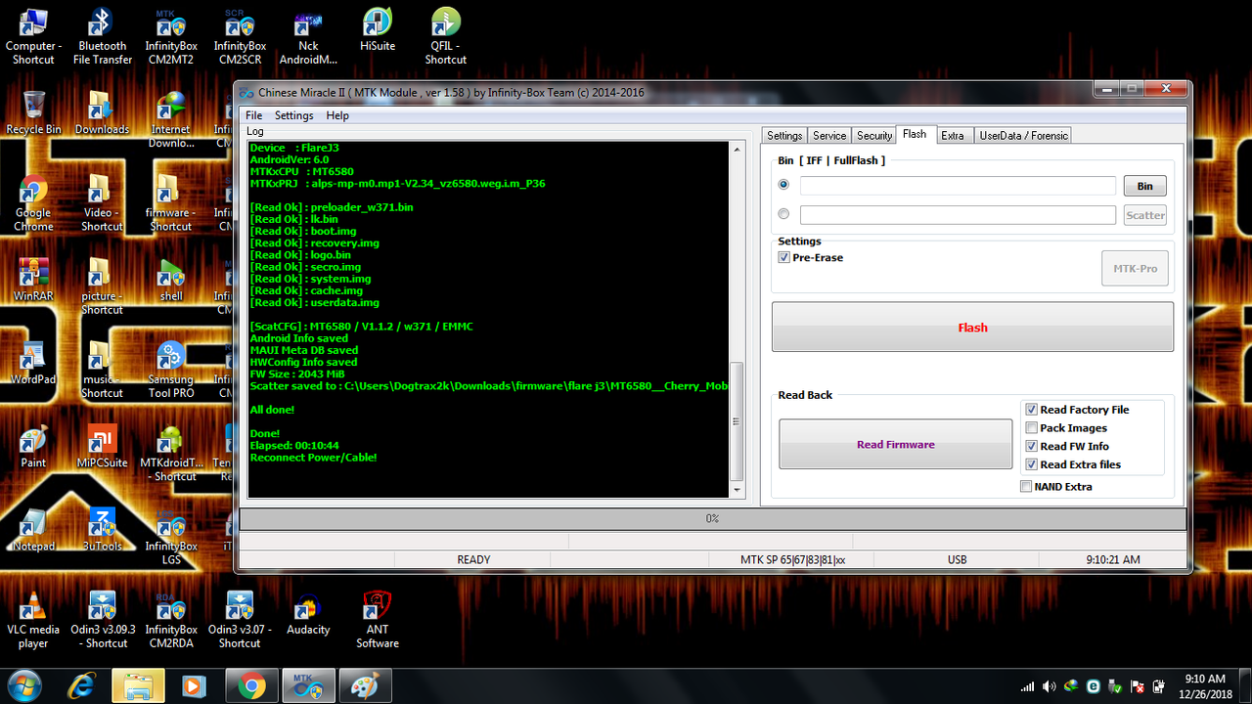Enable the NAND Extra checkbox
Screen dimensions: 1252x704
tap(1025, 486)
